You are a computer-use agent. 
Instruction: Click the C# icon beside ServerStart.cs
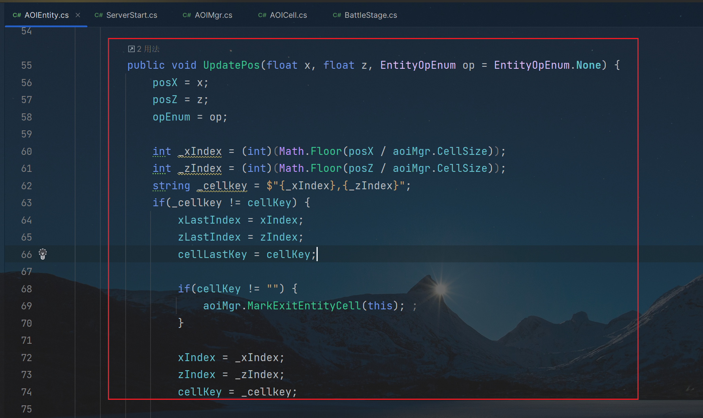coord(98,15)
